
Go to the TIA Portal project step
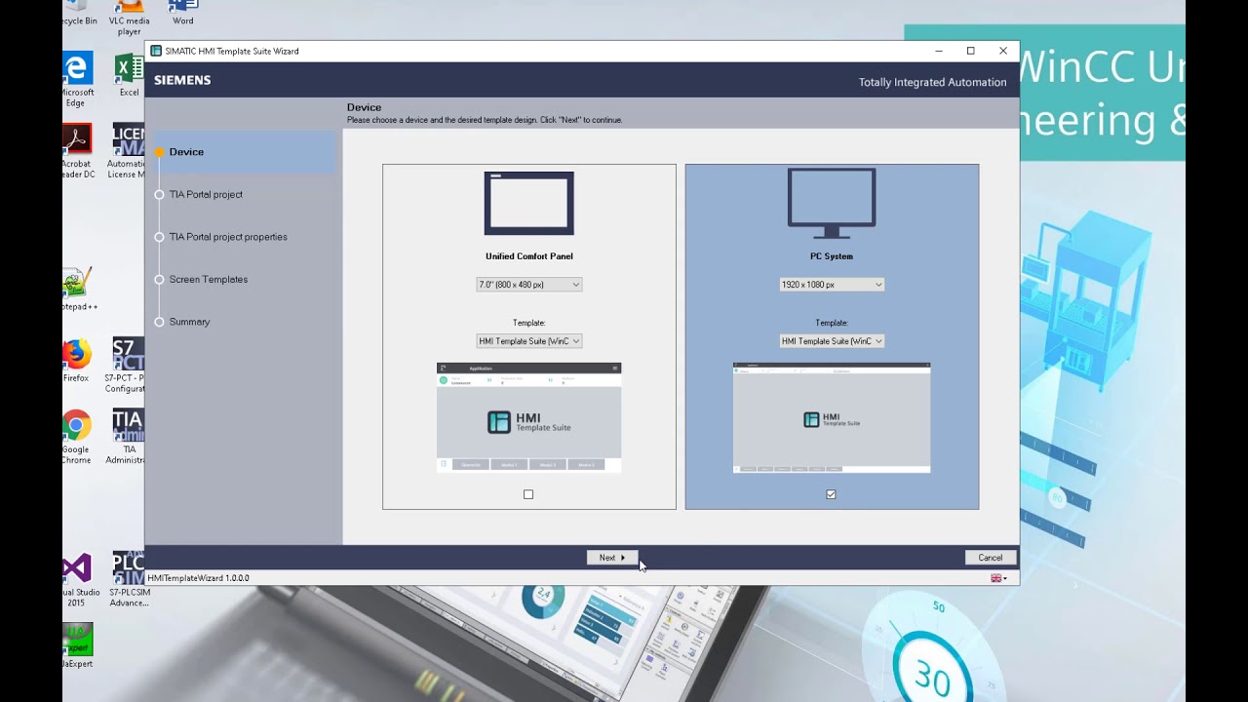point(206,194)
